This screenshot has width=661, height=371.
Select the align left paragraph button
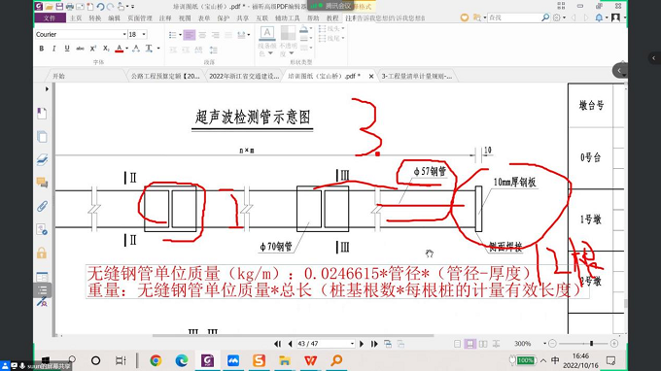pos(190,35)
